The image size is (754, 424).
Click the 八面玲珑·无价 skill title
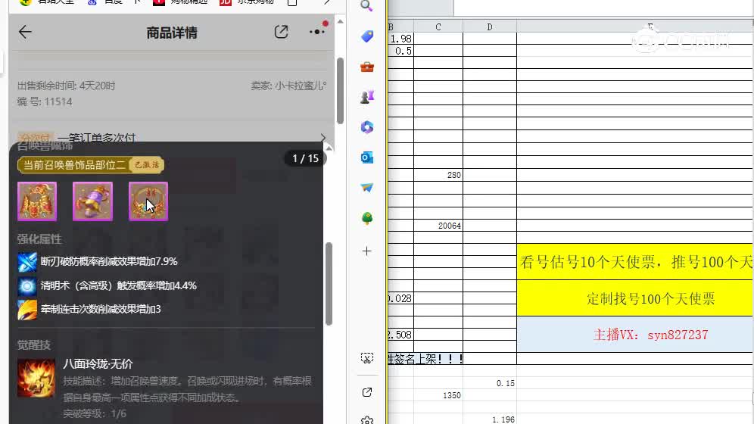coord(98,364)
